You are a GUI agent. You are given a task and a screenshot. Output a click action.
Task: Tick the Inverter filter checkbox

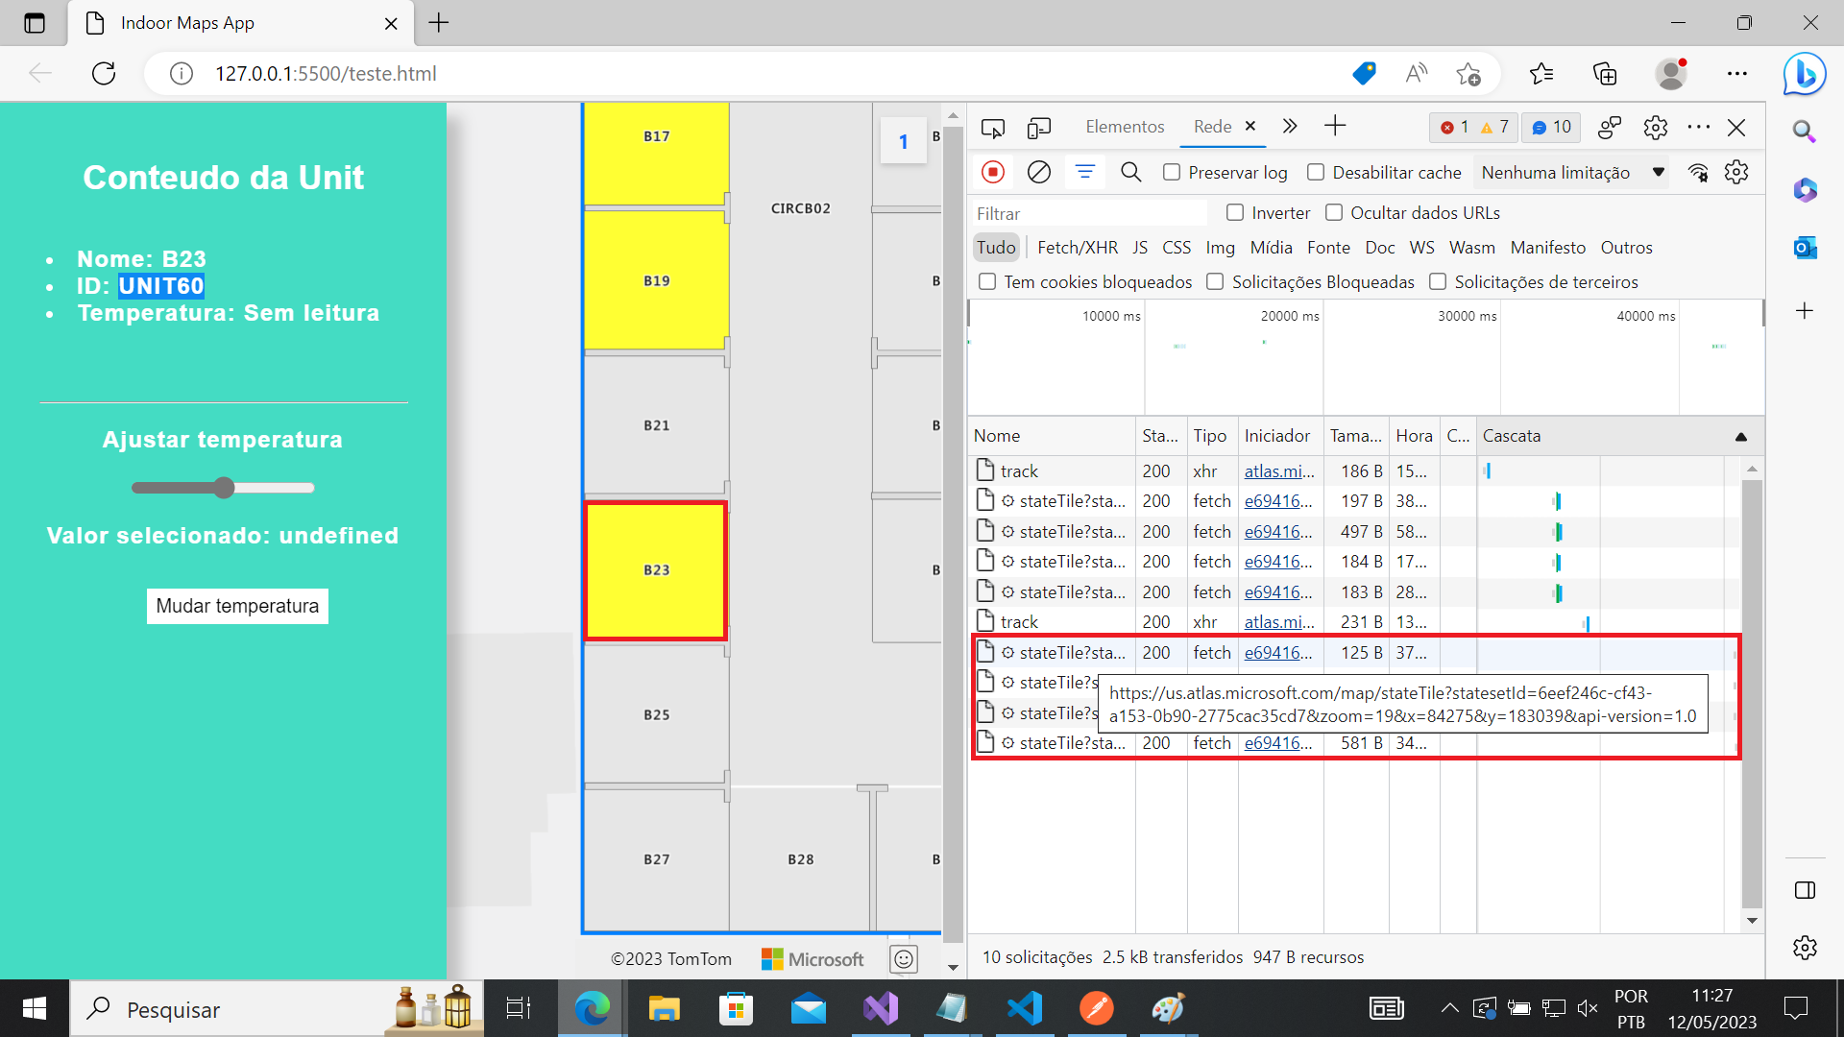pos(1235,212)
